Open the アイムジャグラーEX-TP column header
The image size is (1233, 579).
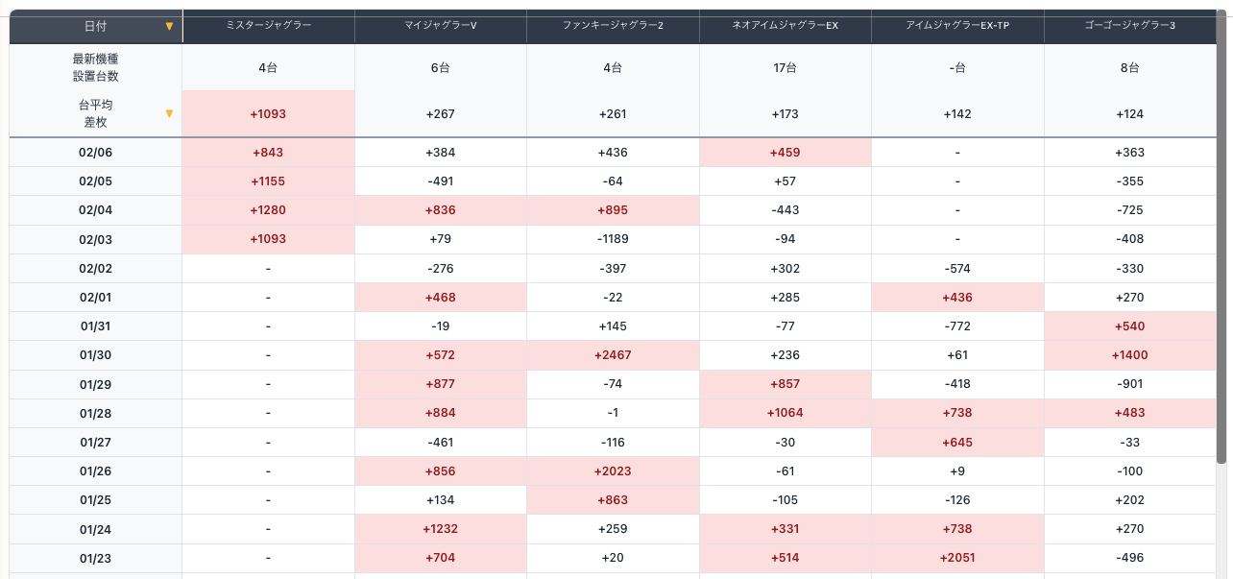(x=957, y=25)
